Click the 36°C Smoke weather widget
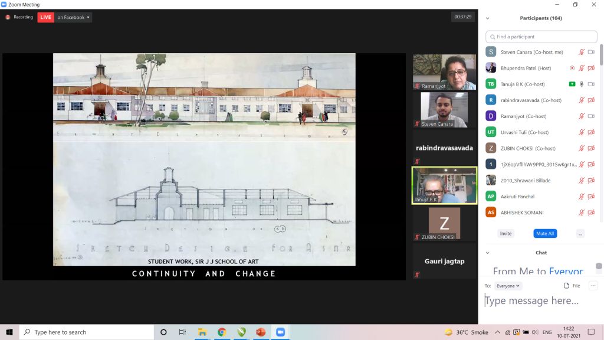The height and width of the screenshot is (340, 604). point(466,332)
